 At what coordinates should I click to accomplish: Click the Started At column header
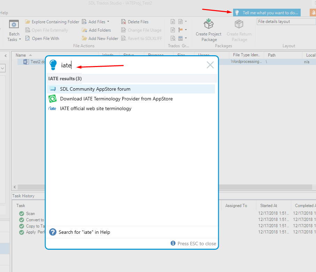[269, 206]
